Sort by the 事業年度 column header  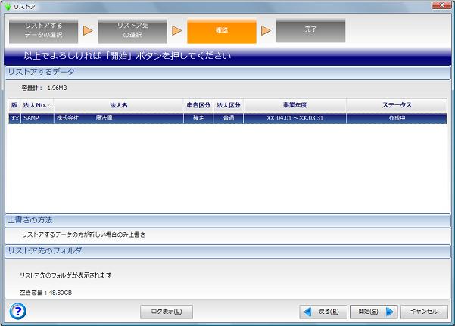pos(295,105)
